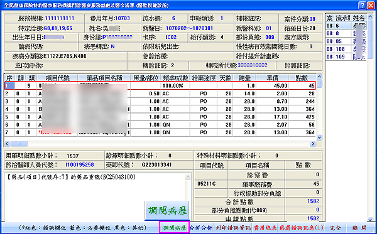Select patient list row with serial 8

click(346, 34)
